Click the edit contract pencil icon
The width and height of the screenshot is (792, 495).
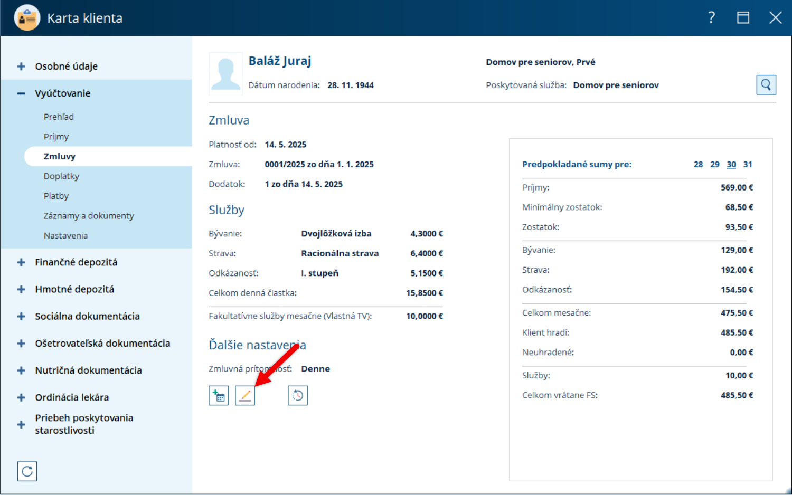pos(245,395)
